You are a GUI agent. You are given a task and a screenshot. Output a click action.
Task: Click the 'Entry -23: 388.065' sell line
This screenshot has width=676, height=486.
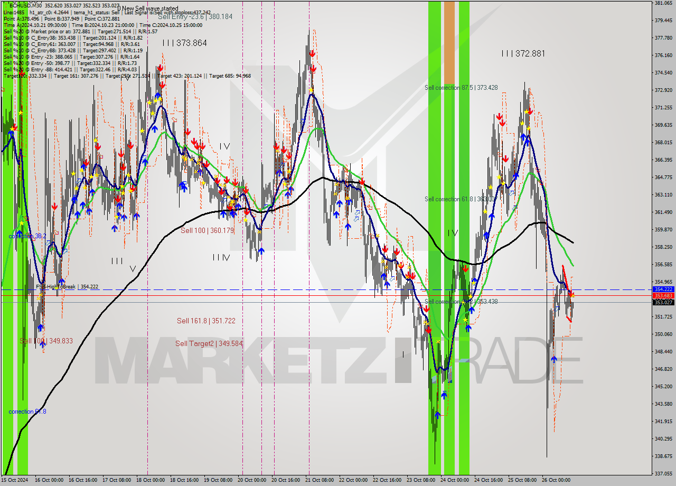71,57
